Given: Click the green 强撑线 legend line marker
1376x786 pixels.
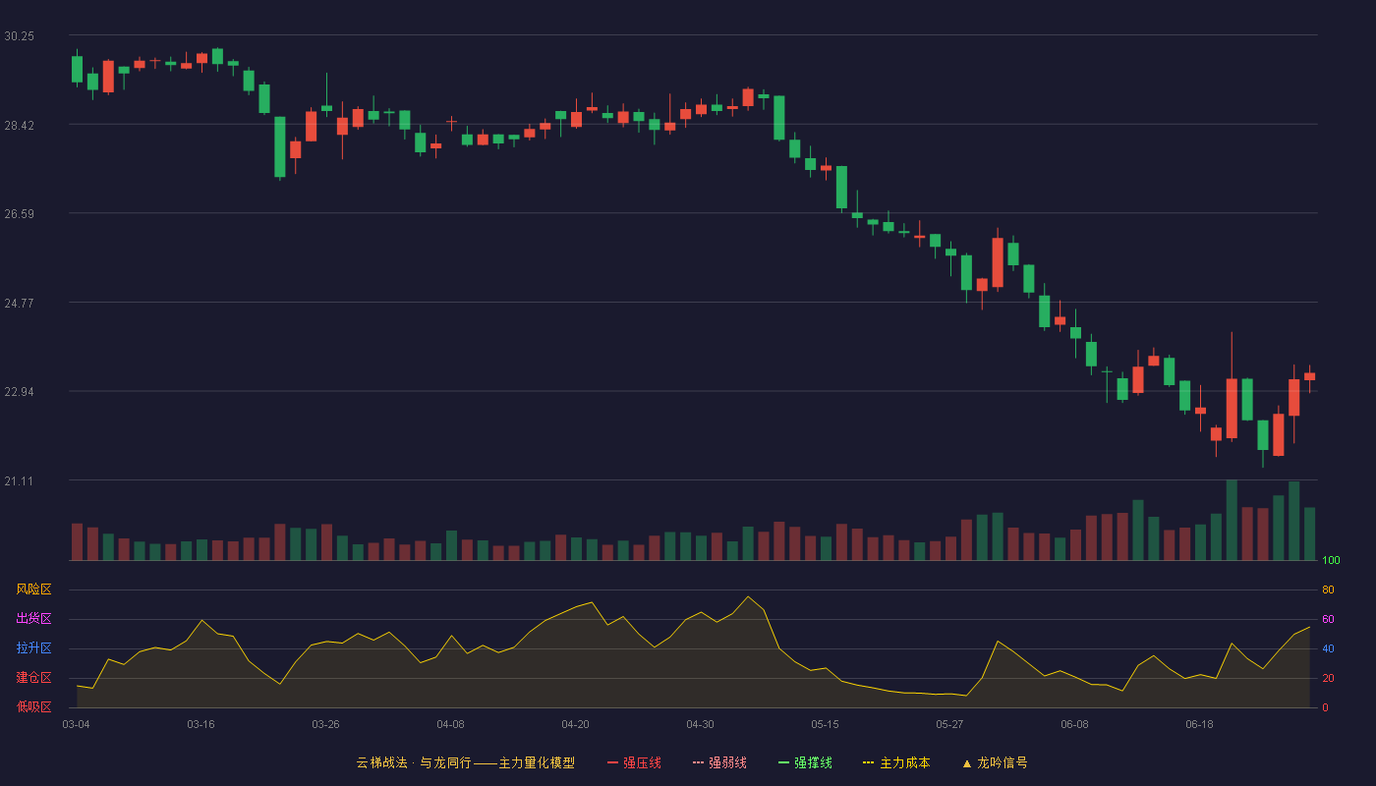Looking at the screenshot, I should click(x=783, y=762).
